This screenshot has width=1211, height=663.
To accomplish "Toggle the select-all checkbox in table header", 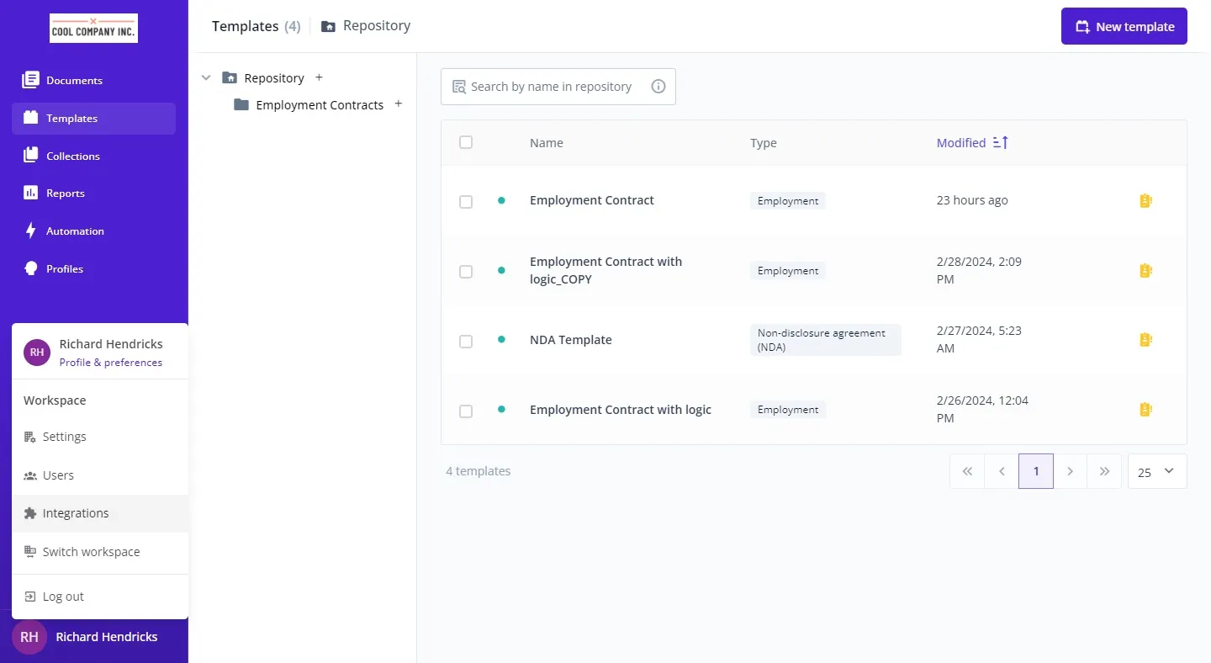I will (x=466, y=142).
